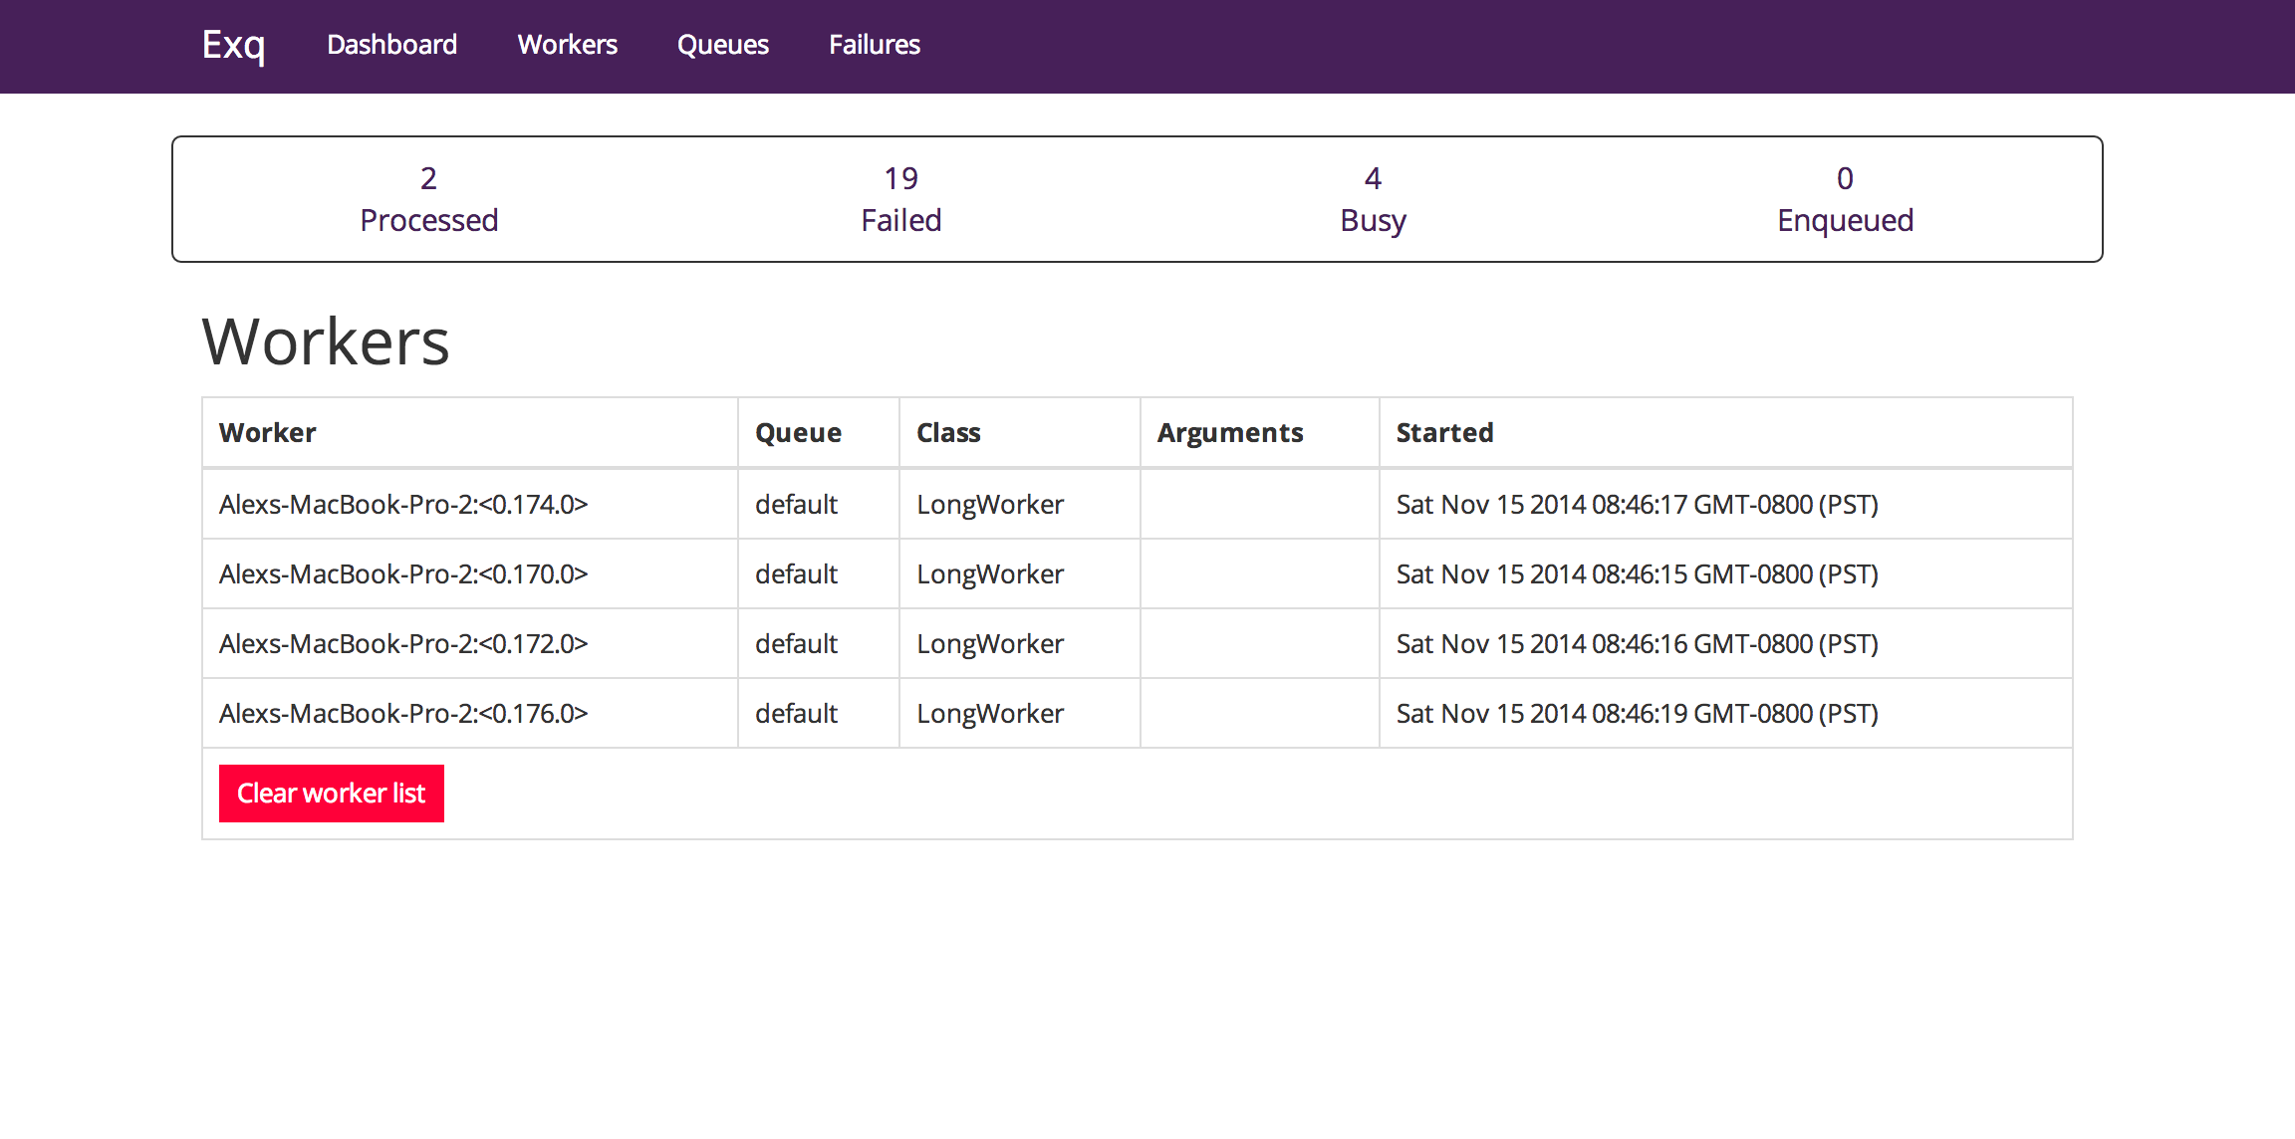Click the Processed stat counter
Image resolution: width=2295 pixels, height=1139 pixels.
point(428,199)
